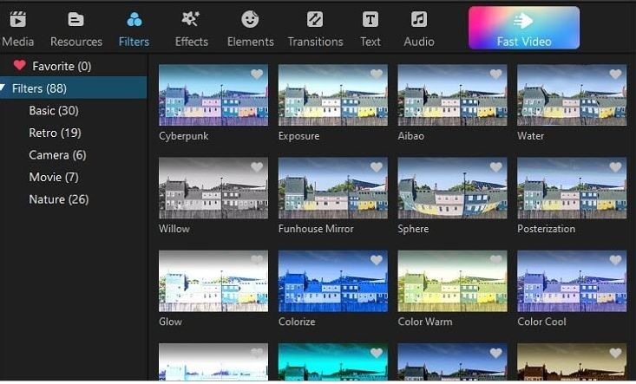Select the Filters tab icon
This screenshot has width=636, height=384.
134,19
